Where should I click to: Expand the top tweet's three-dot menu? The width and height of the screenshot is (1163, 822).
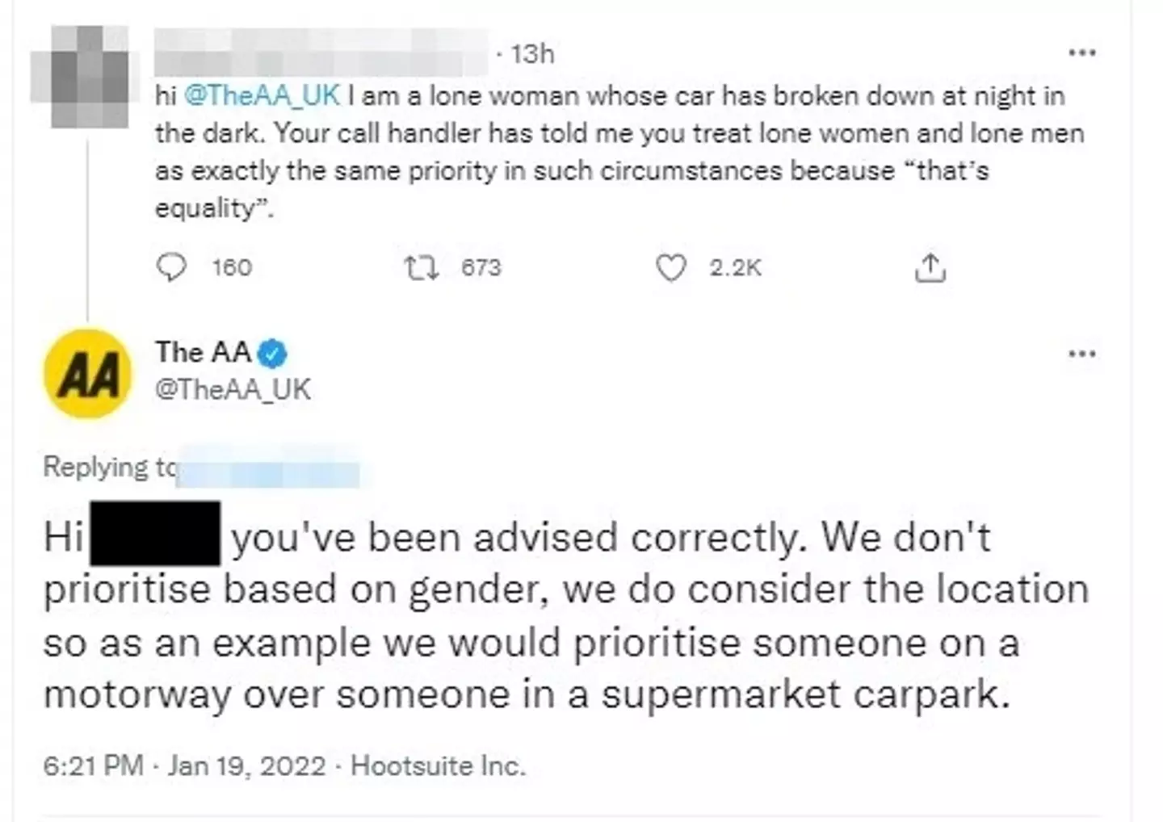pyautogui.click(x=1081, y=53)
